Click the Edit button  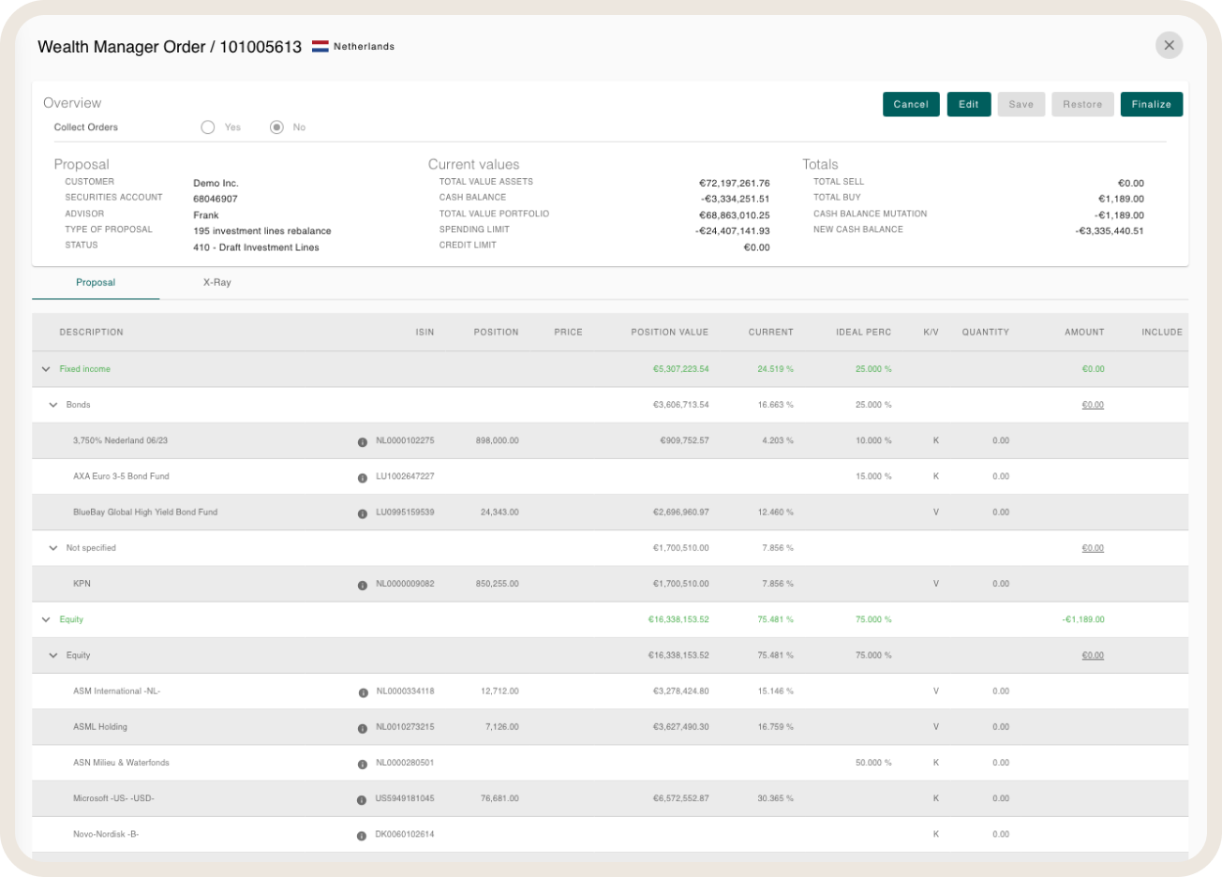(x=969, y=104)
